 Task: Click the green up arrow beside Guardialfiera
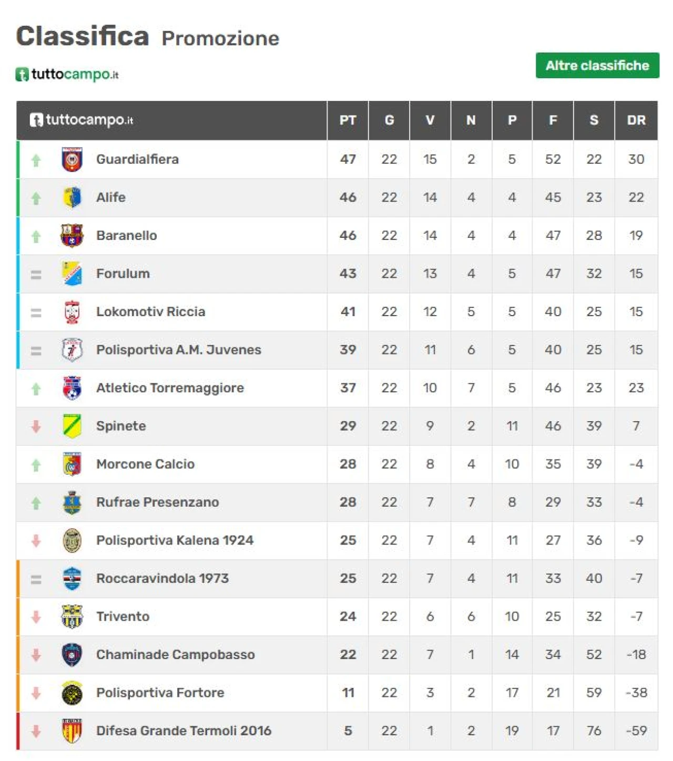[36, 160]
